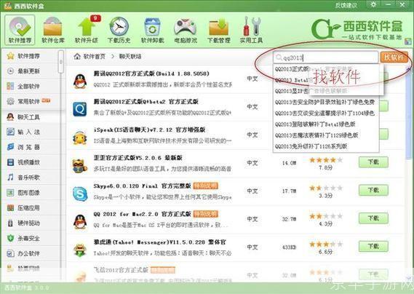Viewport: 414px width, 294px height.
Task: Download QQ 2012 for Mac 下载 button
Action: click(x=373, y=218)
